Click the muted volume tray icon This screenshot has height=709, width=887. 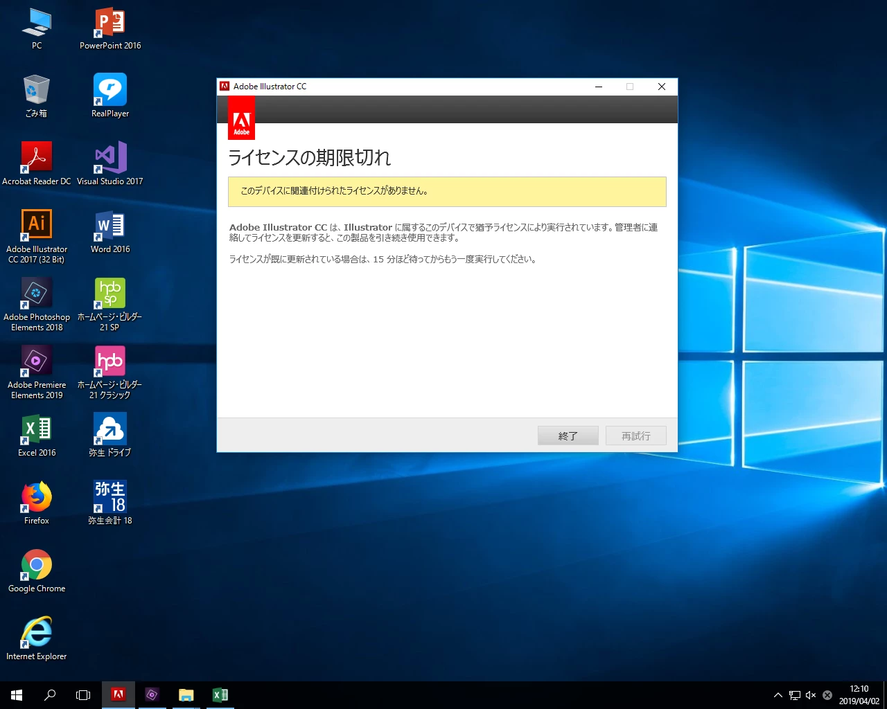pyautogui.click(x=811, y=695)
